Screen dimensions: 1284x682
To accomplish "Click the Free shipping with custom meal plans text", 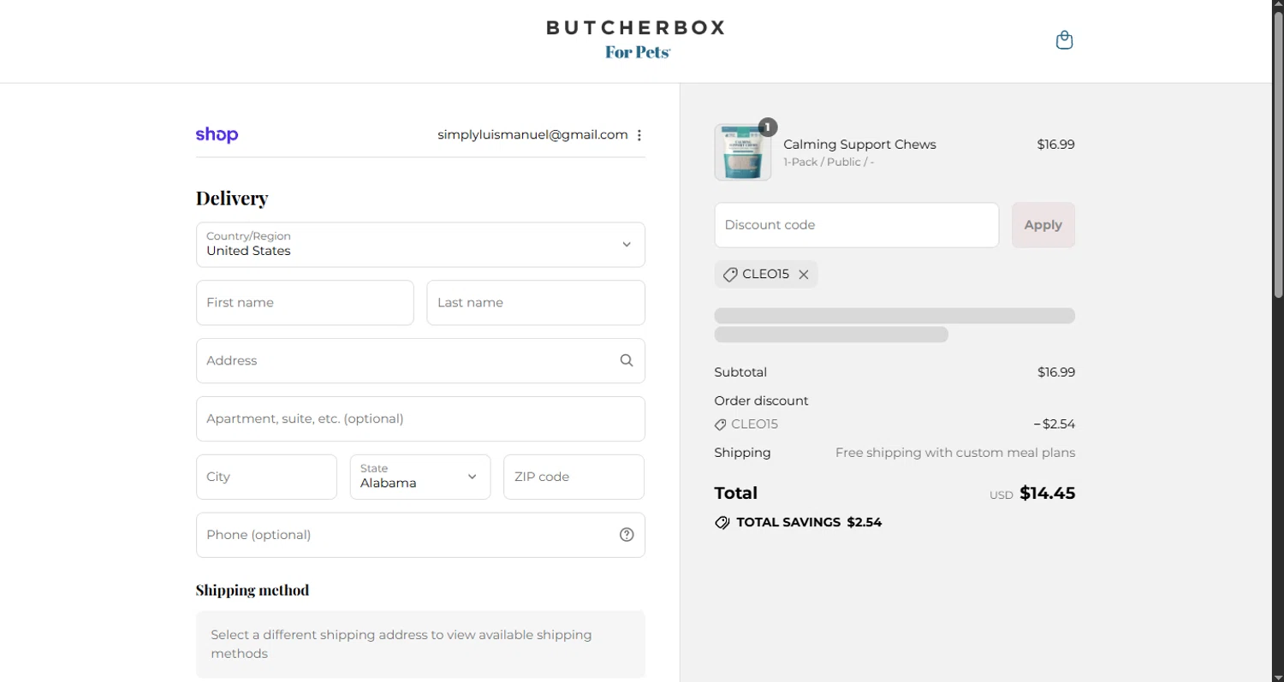I will 955,453.
